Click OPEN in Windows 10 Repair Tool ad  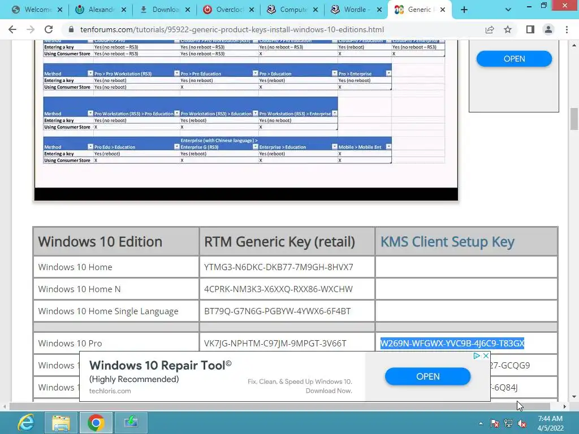[x=427, y=376]
